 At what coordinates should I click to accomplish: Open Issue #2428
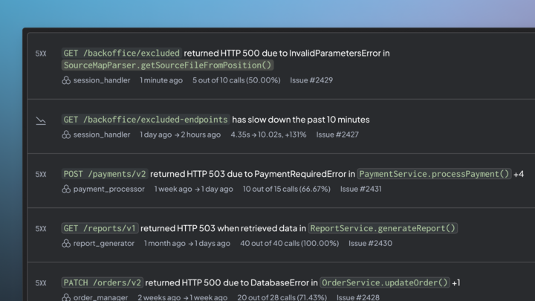(x=358, y=297)
